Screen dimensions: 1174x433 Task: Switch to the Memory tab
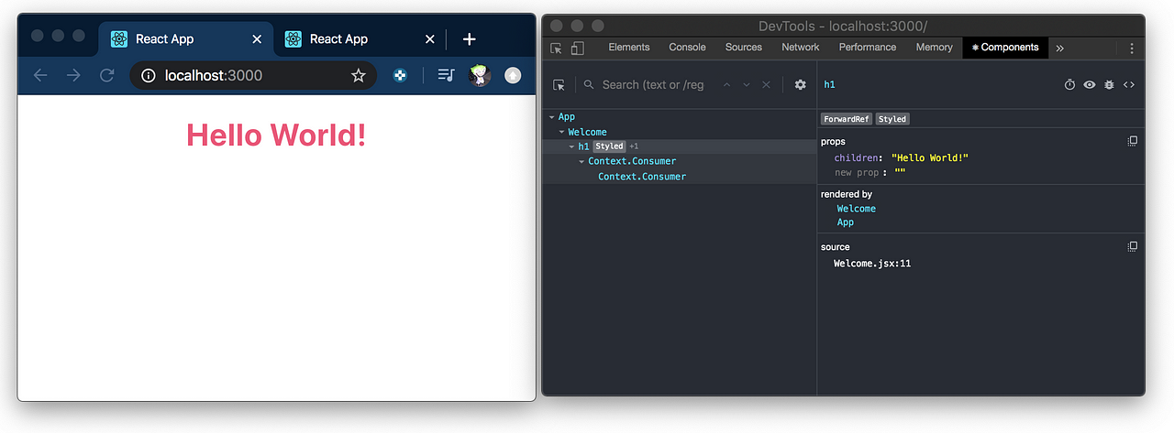point(935,48)
